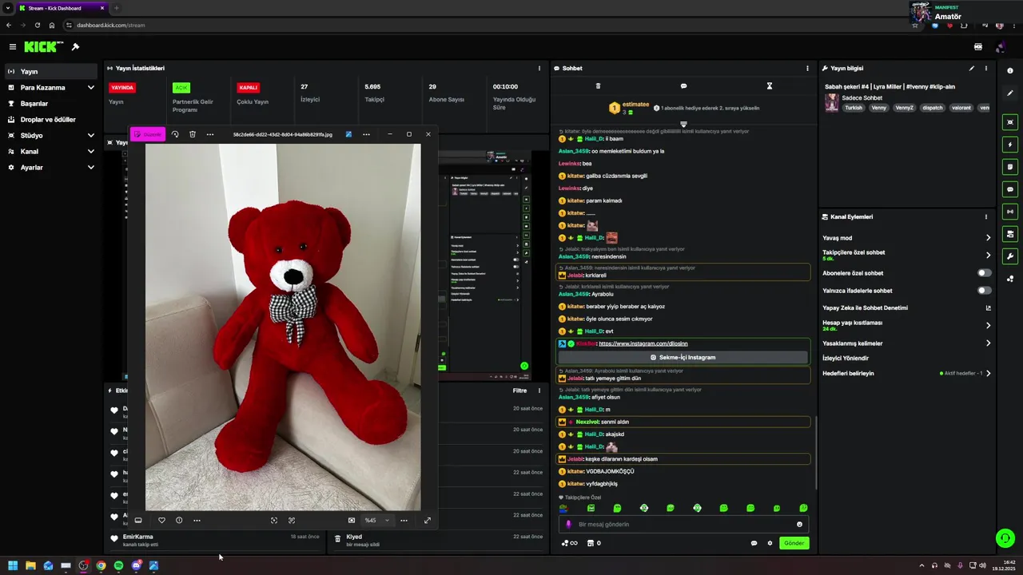
Task: Open the %45 zoom level dropdown
Action: click(377, 521)
